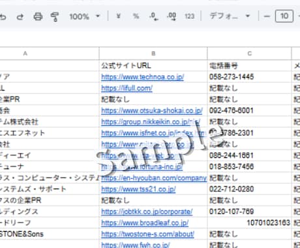Apply yen currency format
This screenshot has width=300, height=248.
(118, 16)
